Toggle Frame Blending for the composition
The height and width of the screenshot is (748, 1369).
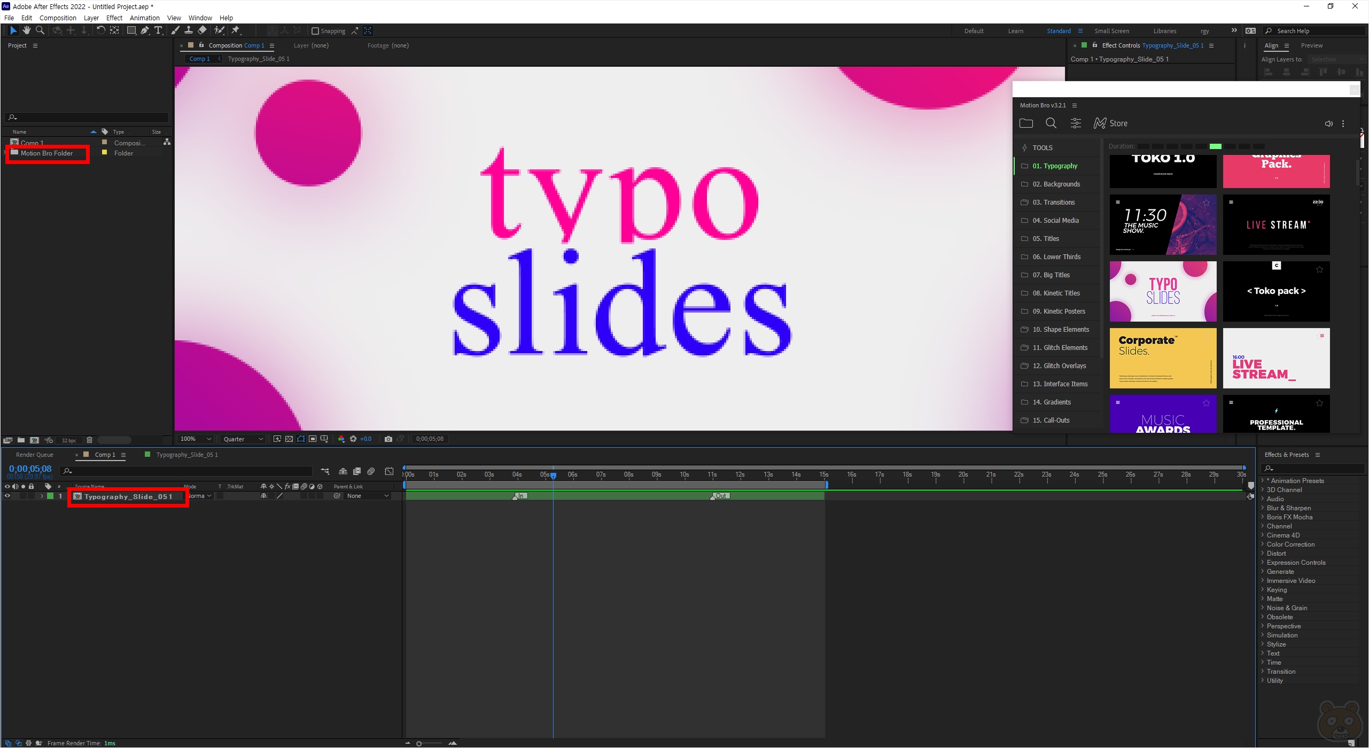click(357, 471)
